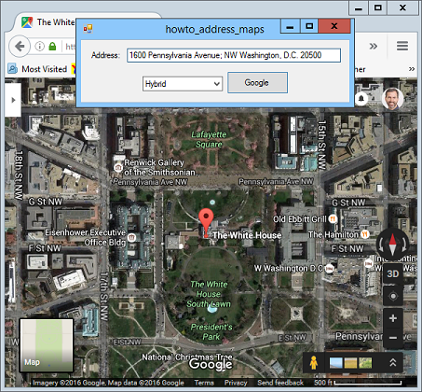Click the 17th St NW label

click(104, 296)
